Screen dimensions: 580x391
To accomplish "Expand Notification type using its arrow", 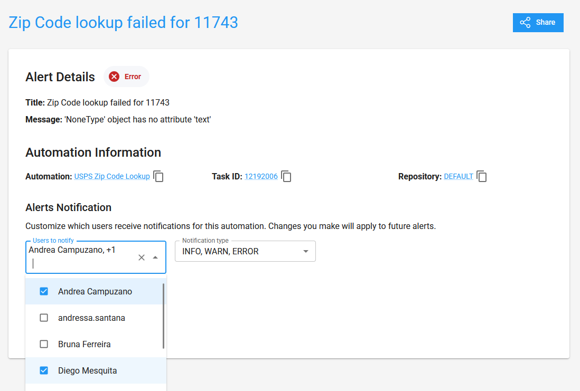I will [306, 252].
